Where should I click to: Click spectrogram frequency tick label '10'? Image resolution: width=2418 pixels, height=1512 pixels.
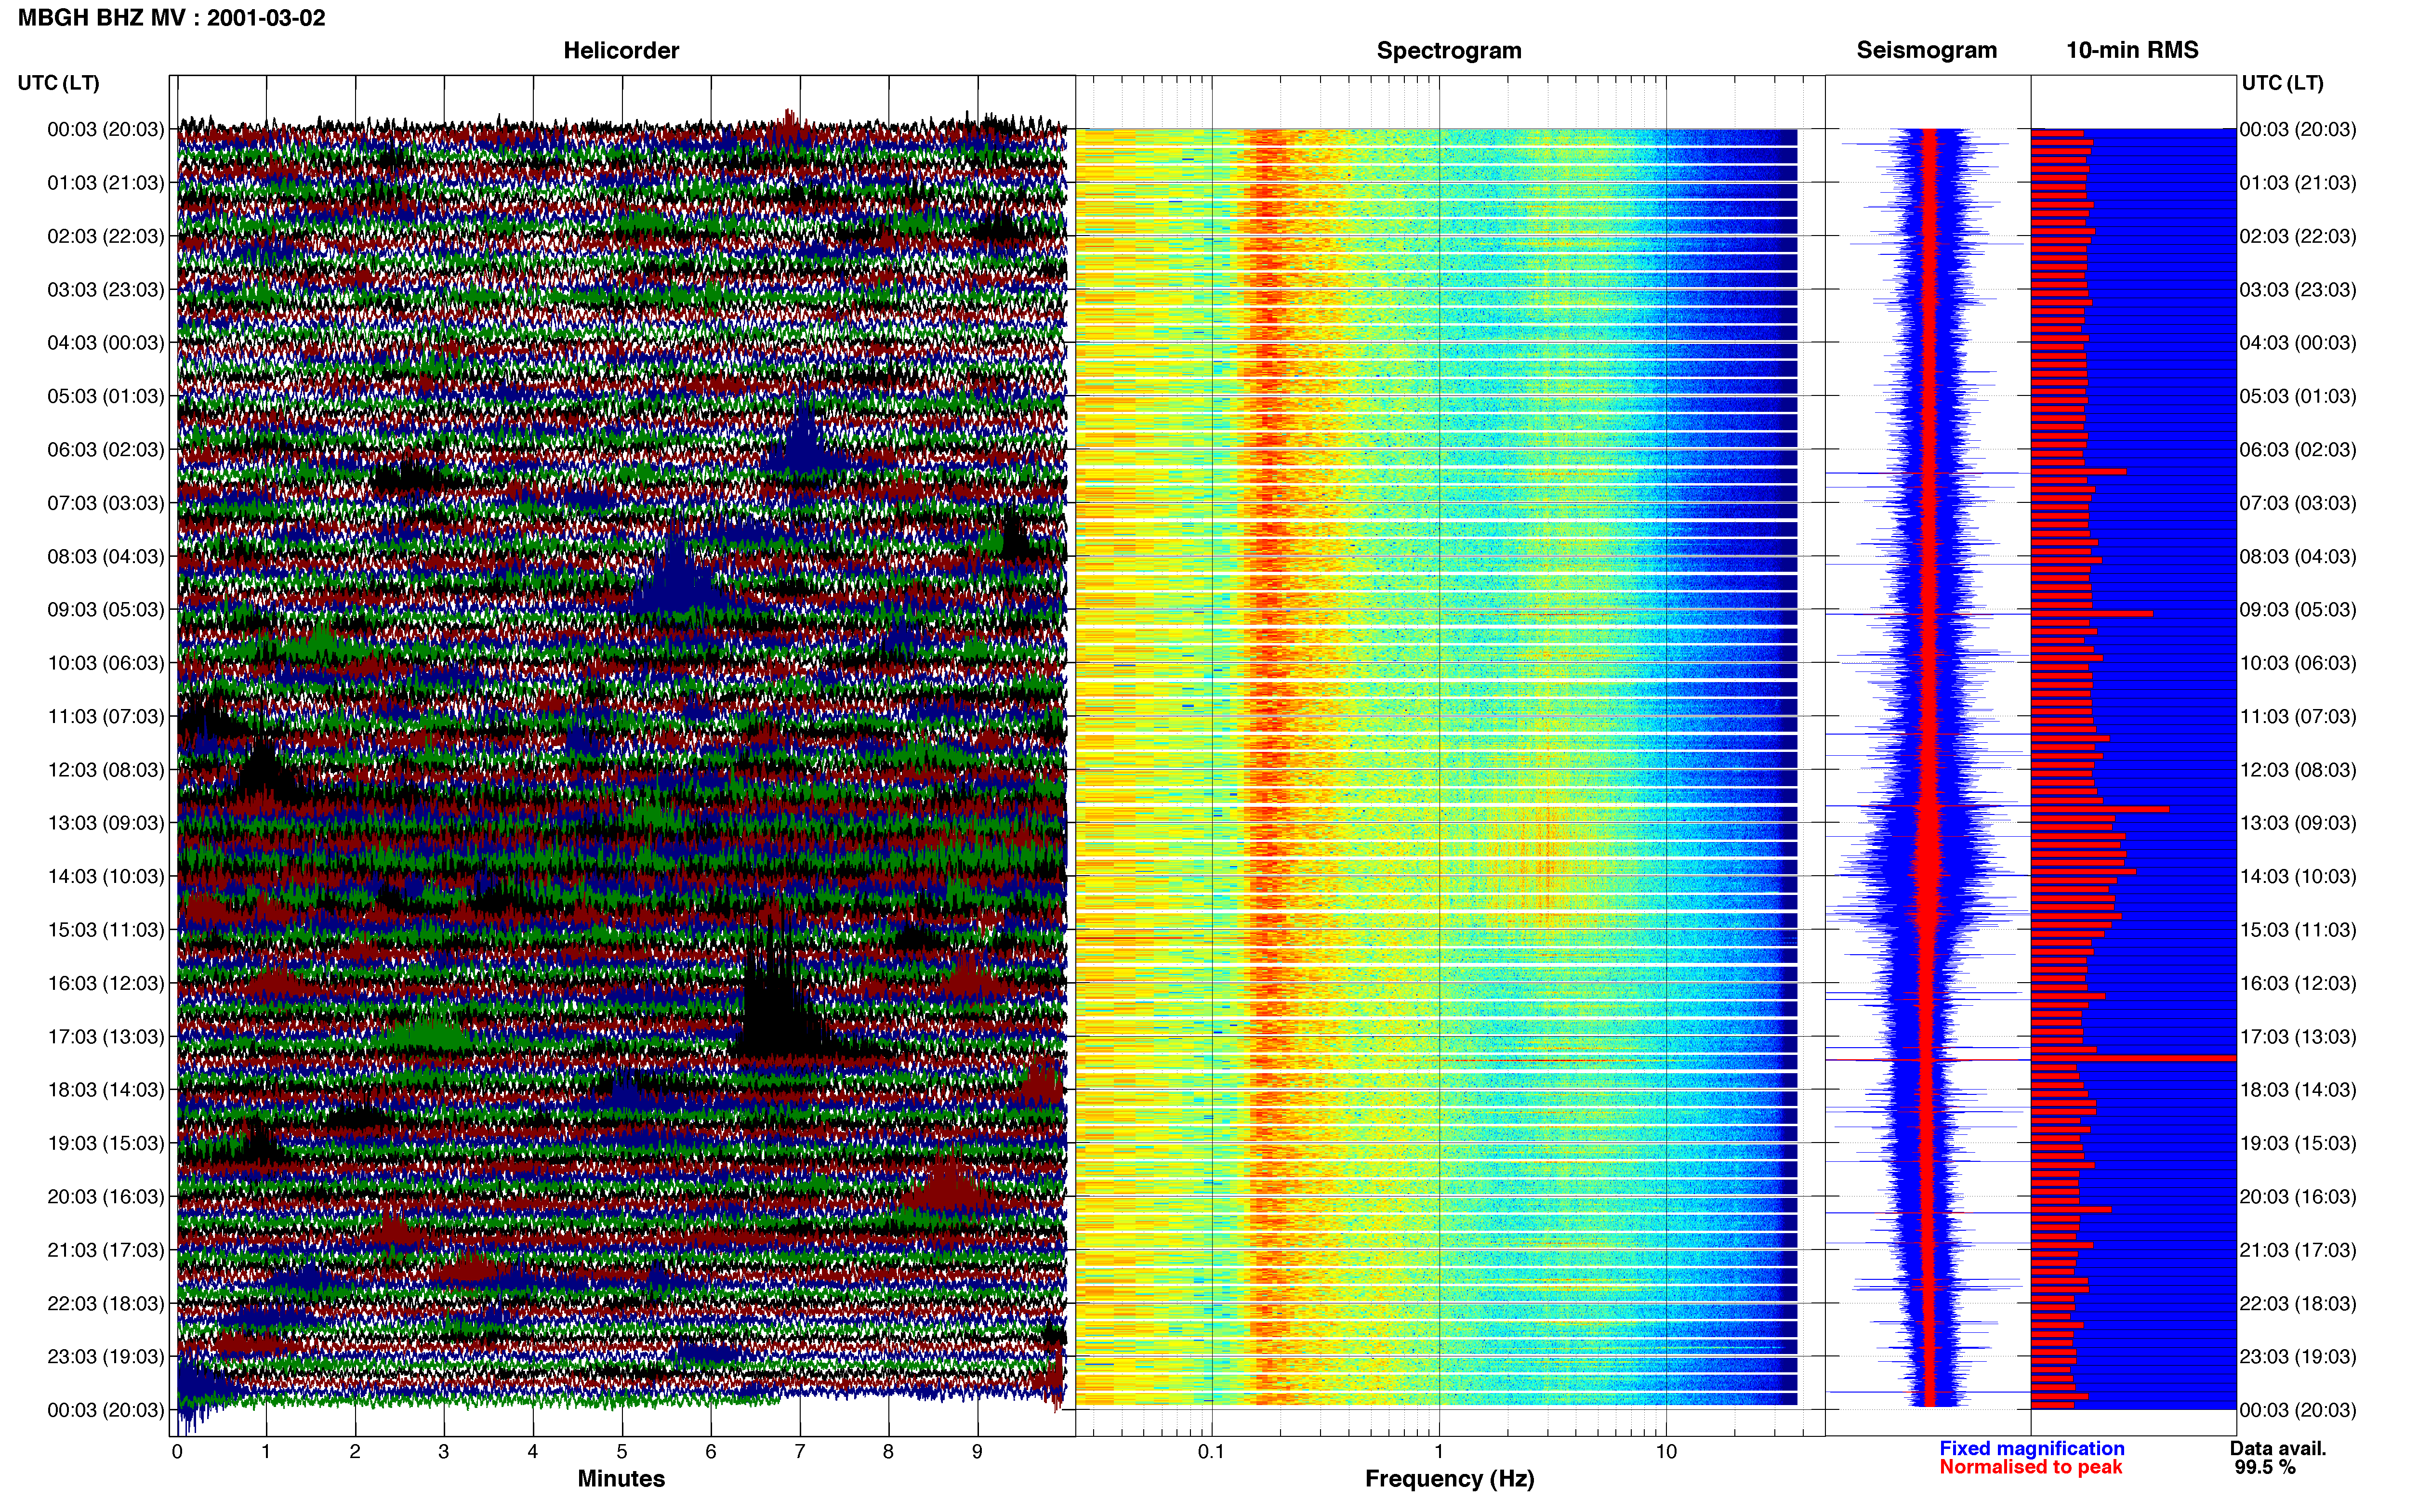pyautogui.click(x=1666, y=1451)
